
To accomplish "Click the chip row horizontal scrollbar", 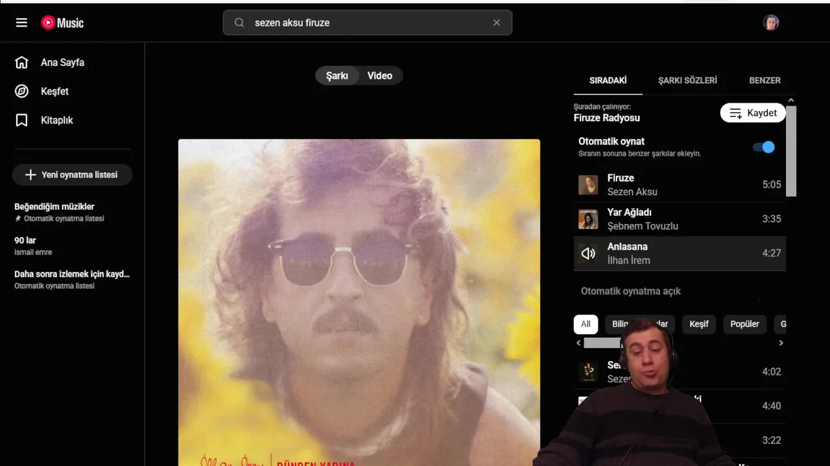I will pos(602,343).
